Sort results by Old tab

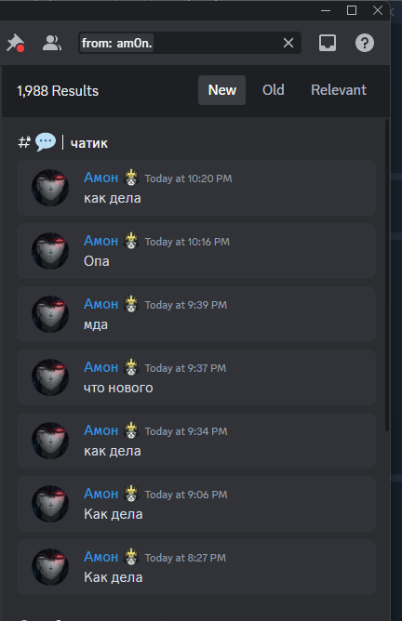click(x=274, y=90)
